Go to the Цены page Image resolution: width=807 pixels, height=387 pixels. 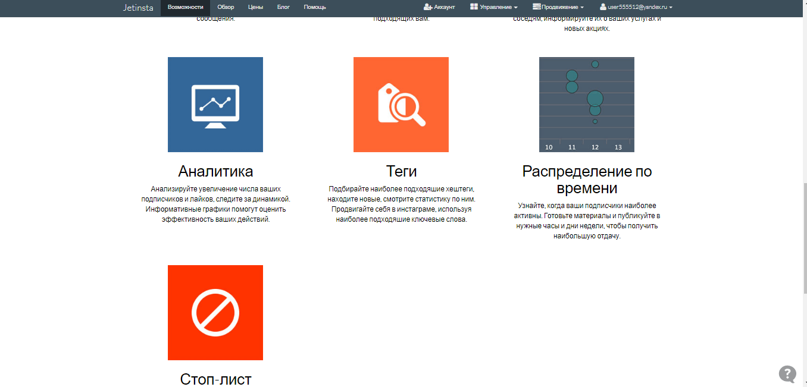[255, 7]
